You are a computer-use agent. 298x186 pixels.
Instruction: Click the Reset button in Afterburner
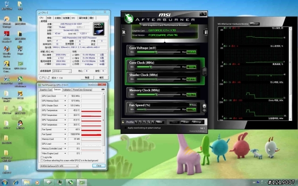(x=185, y=122)
